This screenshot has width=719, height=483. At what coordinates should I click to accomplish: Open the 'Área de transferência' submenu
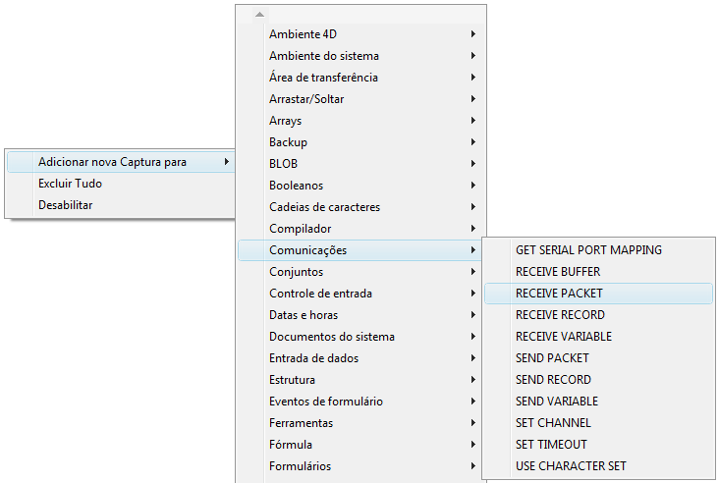[x=323, y=78]
